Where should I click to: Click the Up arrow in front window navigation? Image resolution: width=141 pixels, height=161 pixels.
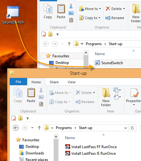click(x=39, y=128)
